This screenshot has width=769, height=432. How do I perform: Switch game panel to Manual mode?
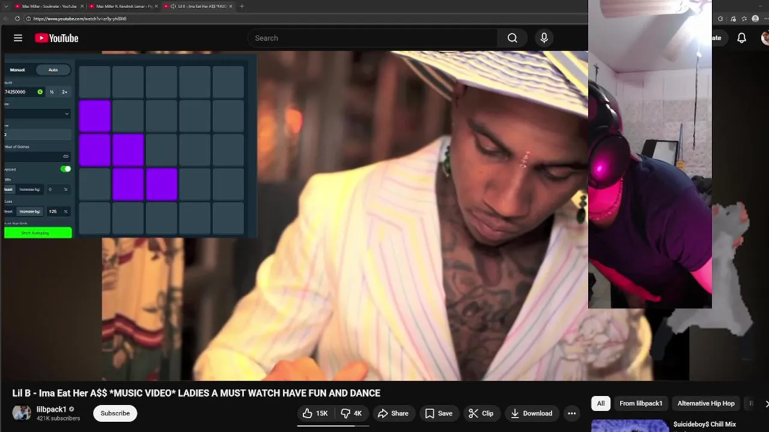[17, 70]
